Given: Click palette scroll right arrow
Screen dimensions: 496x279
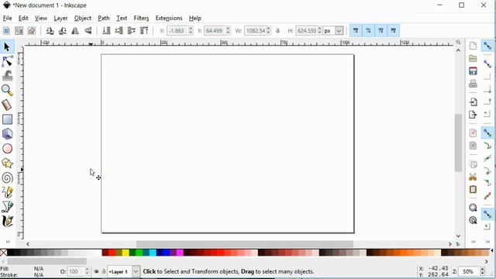Looking at the screenshot, I should pyautogui.click(x=487, y=262).
